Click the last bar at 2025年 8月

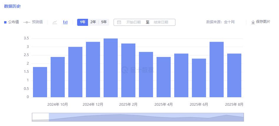tap(234, 75)
